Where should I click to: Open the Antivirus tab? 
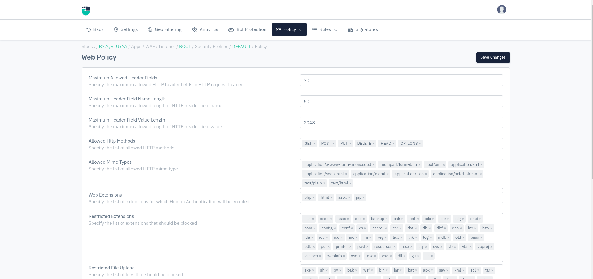pyautogui.click(x=205, y=29)
